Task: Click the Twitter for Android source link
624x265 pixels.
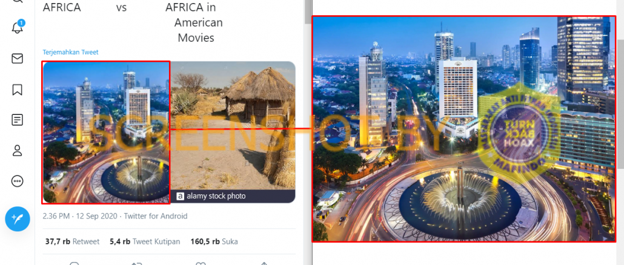Action: (x=156, y=216)
